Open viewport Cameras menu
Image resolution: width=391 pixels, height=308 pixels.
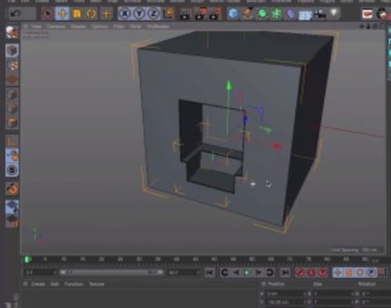tap(56, 26)
